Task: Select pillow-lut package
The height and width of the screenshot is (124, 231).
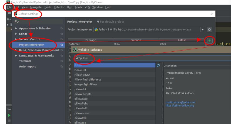Action: click(x=115, y=89)
